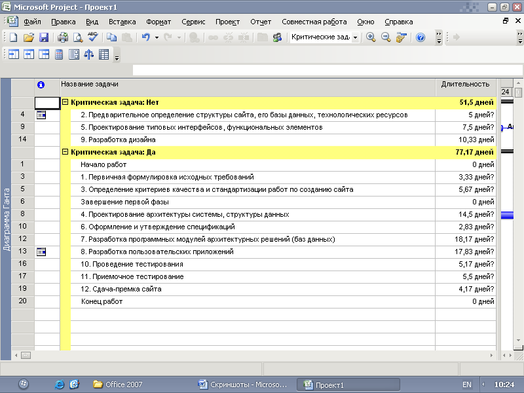Collapse group 'Критическая задача: Да'
This screenshot has width=524, height=393.
[x=65, y=152]
